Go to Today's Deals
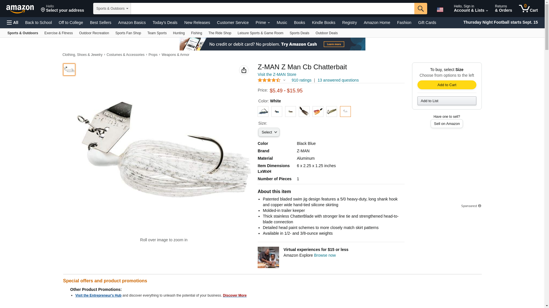This screenshot has width=549, height=308. coord(165,23)
